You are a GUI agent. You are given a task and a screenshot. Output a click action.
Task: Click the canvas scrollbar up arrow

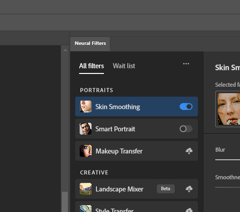pos(65,50)
